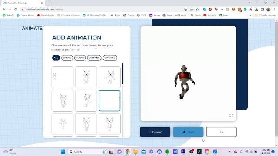Show hidden system tray icons

point(230,152)
